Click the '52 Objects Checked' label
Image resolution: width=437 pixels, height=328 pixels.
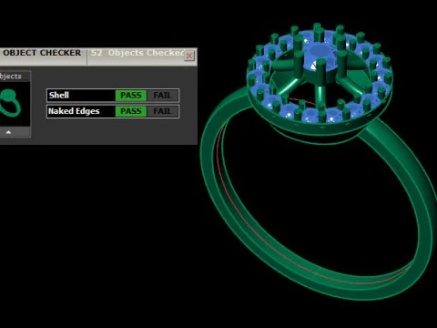pos(138,53)
